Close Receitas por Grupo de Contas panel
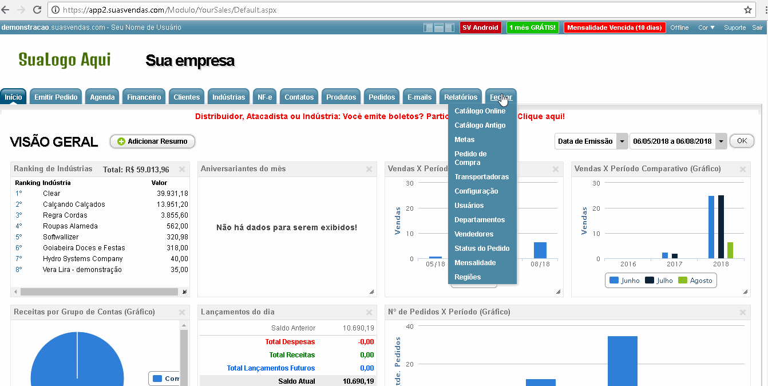Image resolution: width=768 pixels, height=386 pixels. (182, 312)
